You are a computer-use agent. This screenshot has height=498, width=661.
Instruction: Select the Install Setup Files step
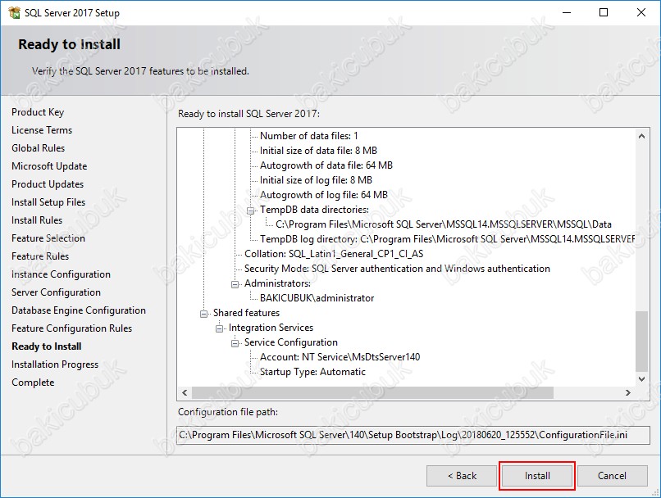[48, 202]
